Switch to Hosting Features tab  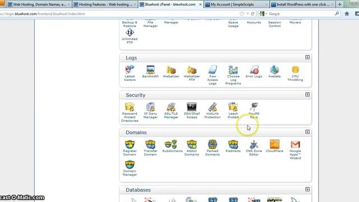(x=105, y=4)
